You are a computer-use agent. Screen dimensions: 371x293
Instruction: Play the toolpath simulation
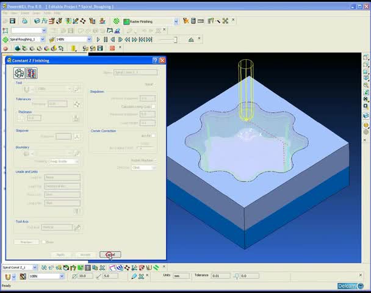98,40
